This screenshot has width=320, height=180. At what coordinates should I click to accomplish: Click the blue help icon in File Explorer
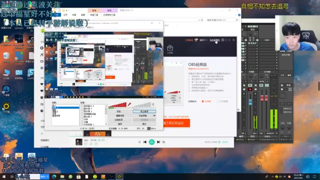click(x=239, y=15)
